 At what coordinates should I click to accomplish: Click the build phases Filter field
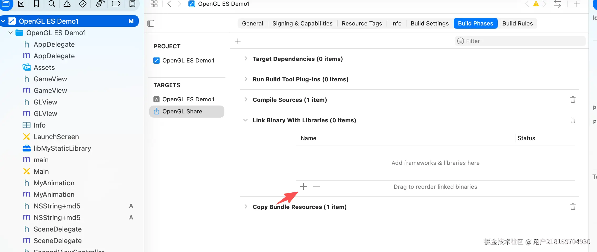[520, 41]
